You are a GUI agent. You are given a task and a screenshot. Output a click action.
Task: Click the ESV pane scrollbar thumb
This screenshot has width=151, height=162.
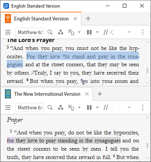click(148, 70)
